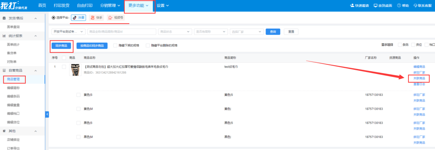Click the product name search field
Viewport: 435px width, 150px height.
(x=122, y=32)
